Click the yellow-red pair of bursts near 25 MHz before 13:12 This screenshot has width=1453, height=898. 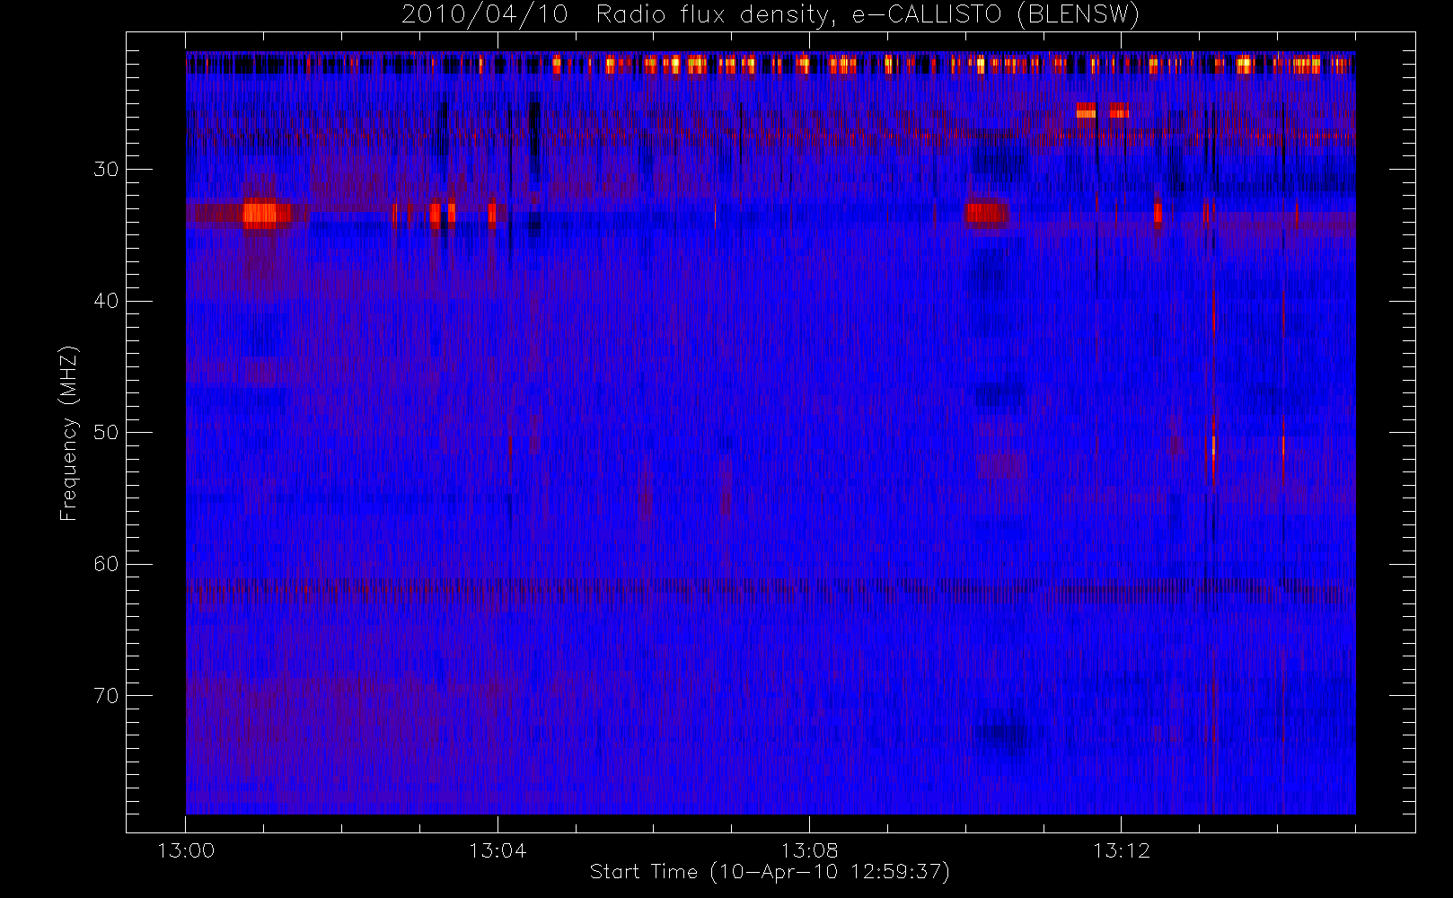click(1103, 110)
